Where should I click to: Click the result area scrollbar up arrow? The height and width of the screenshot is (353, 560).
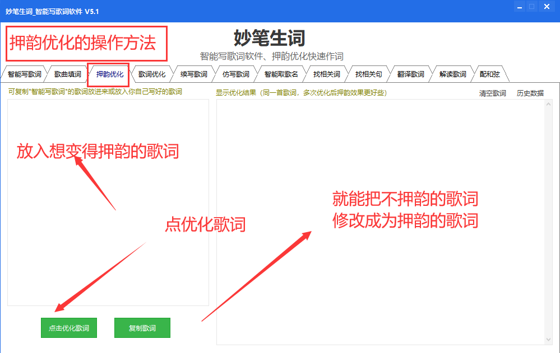pos(549,104)
